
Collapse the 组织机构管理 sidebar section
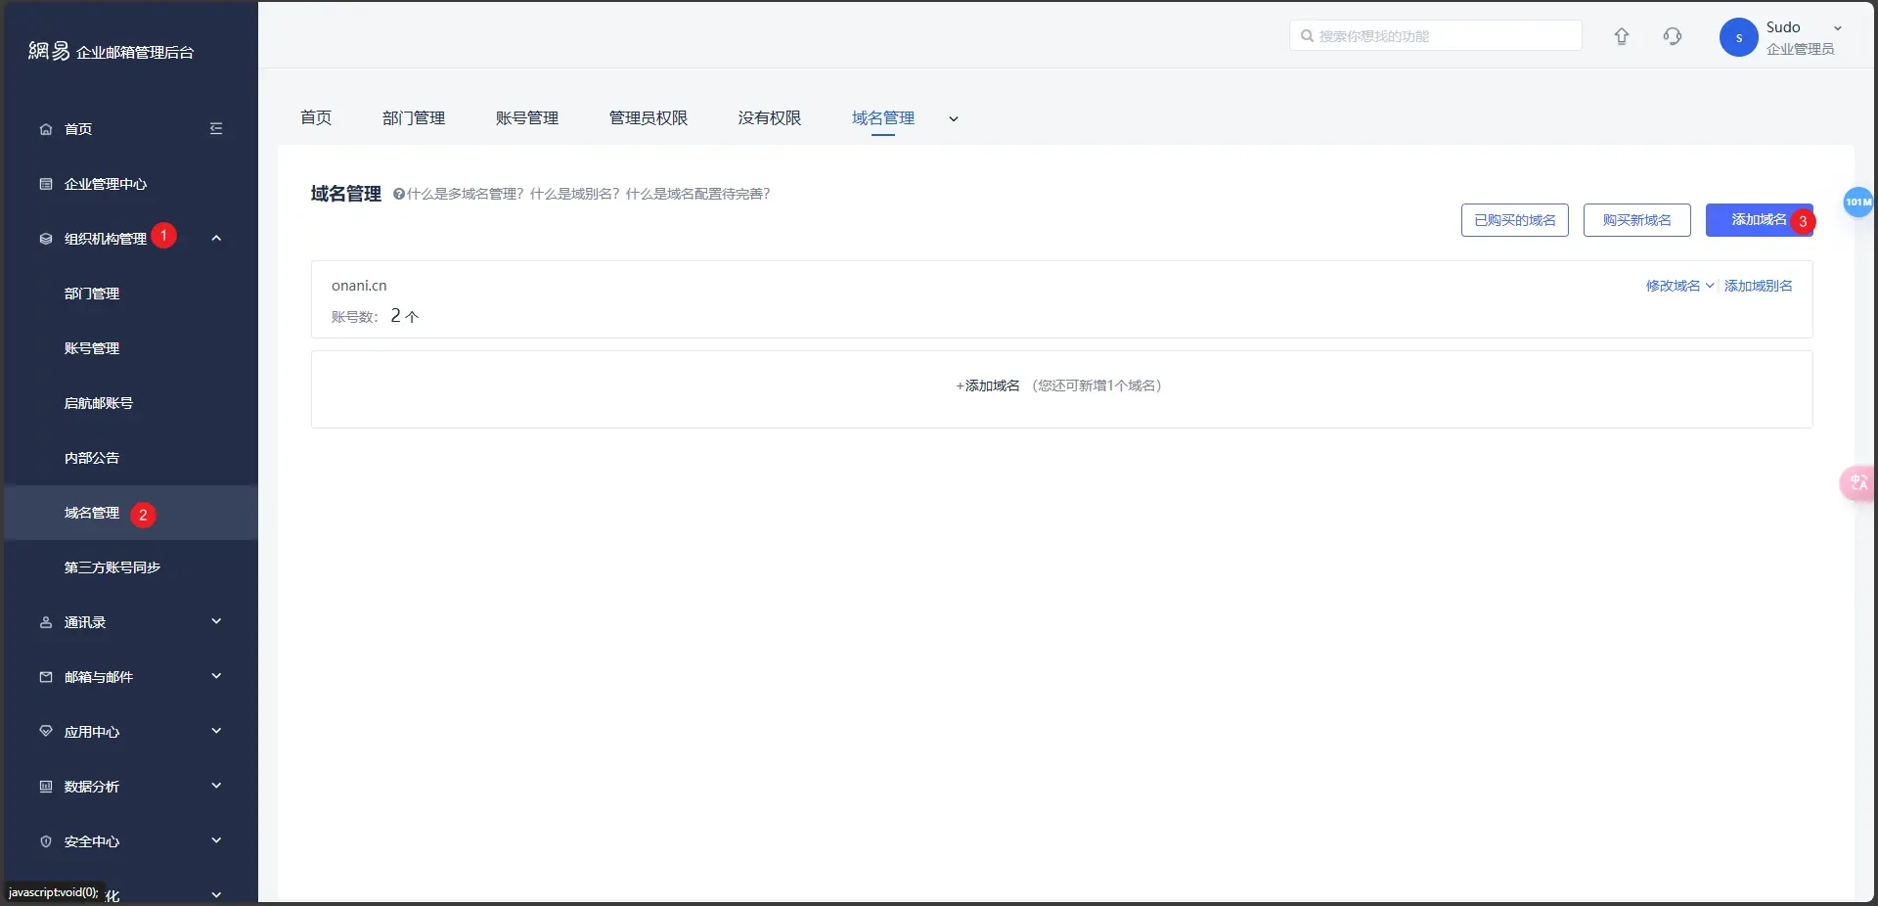[216, 239]
